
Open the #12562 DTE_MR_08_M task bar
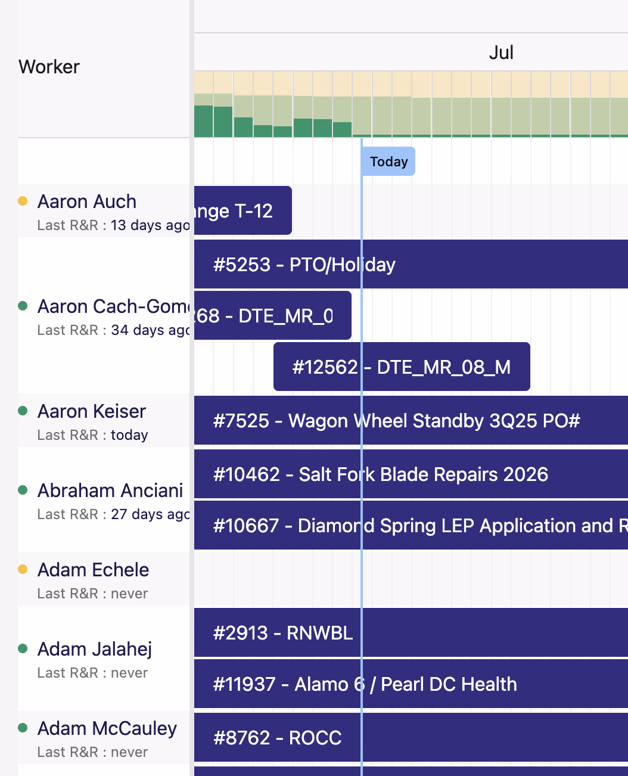402,367
